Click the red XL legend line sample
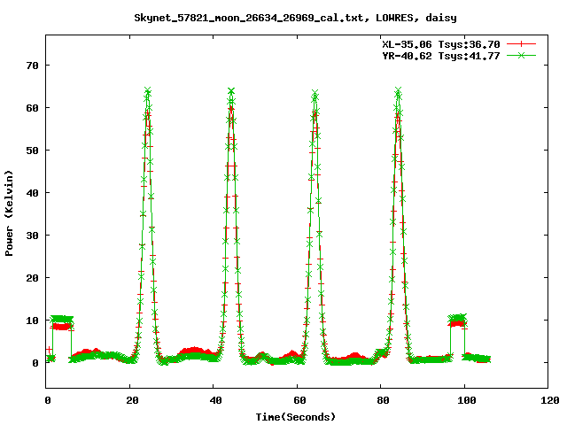 point(521,44)
